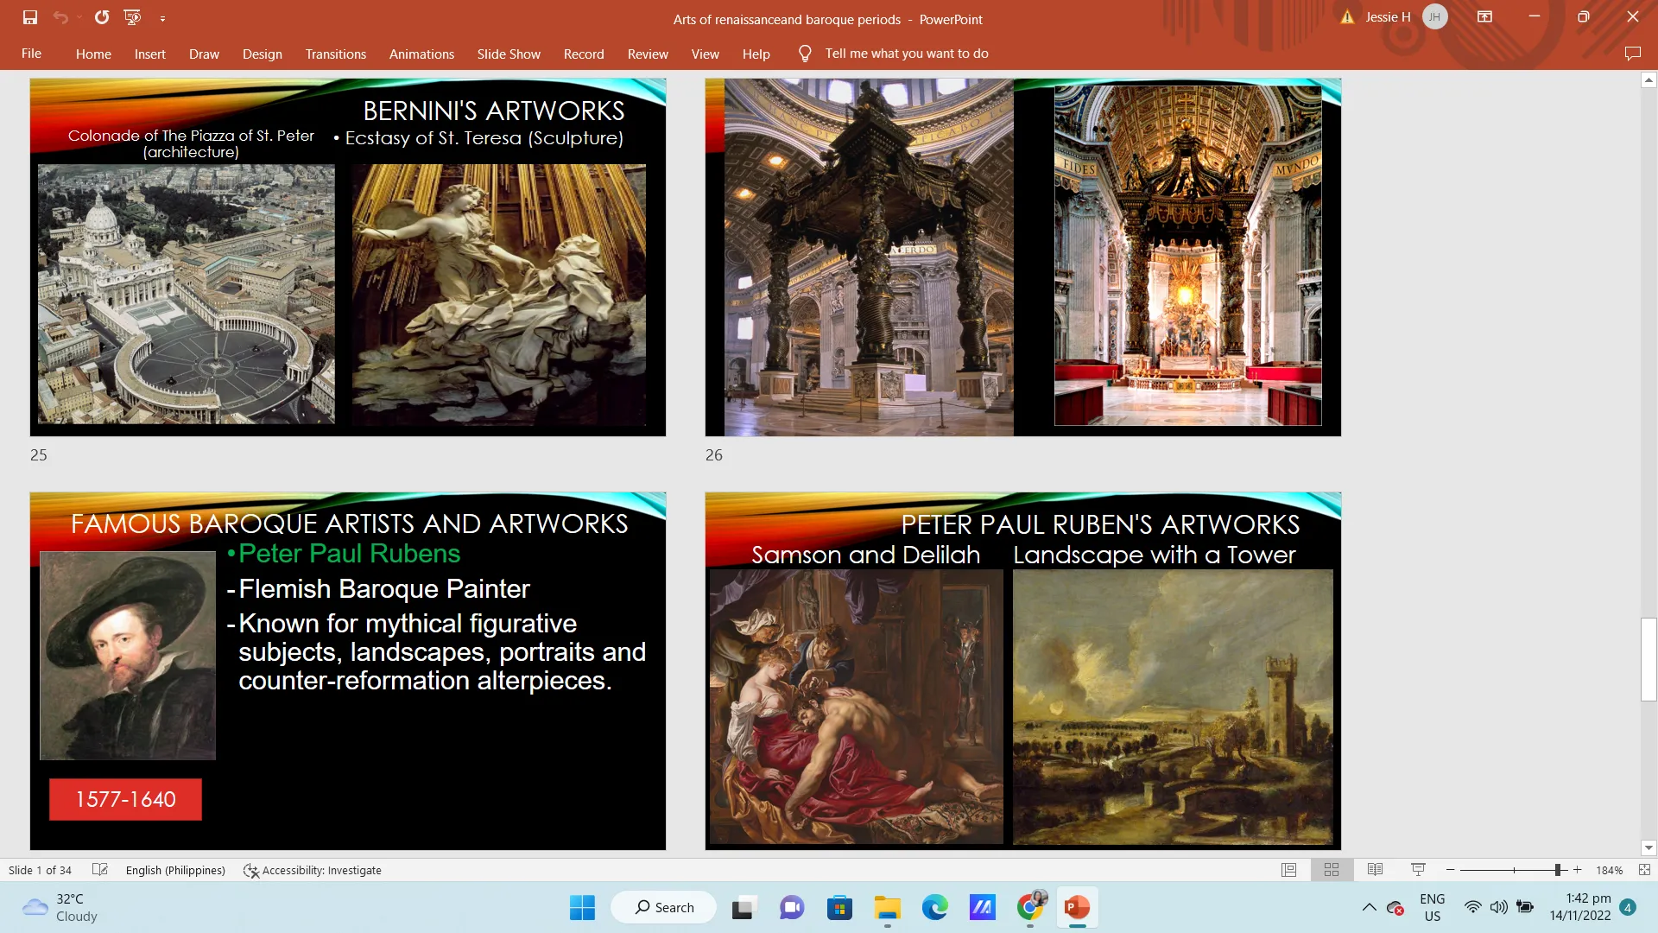Open the Draw tab
This screenshot has height=933, width=1658.
coord(204,54)
